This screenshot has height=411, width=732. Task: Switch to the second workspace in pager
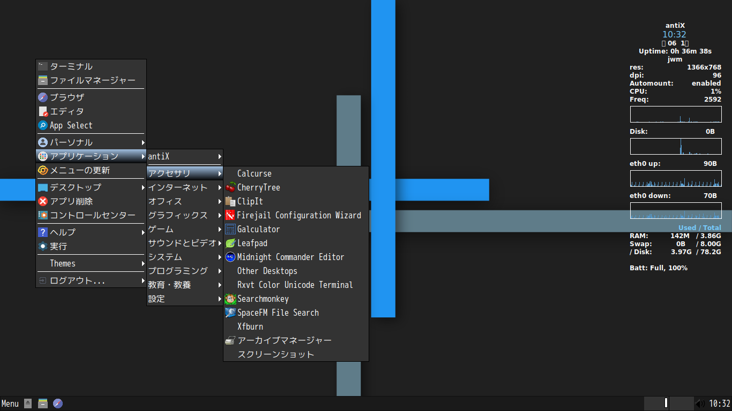click(x=682, y=404)
